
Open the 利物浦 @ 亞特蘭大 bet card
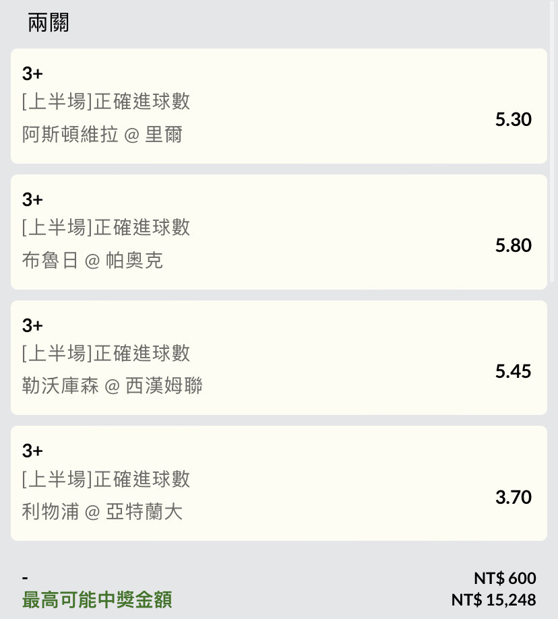279,483
